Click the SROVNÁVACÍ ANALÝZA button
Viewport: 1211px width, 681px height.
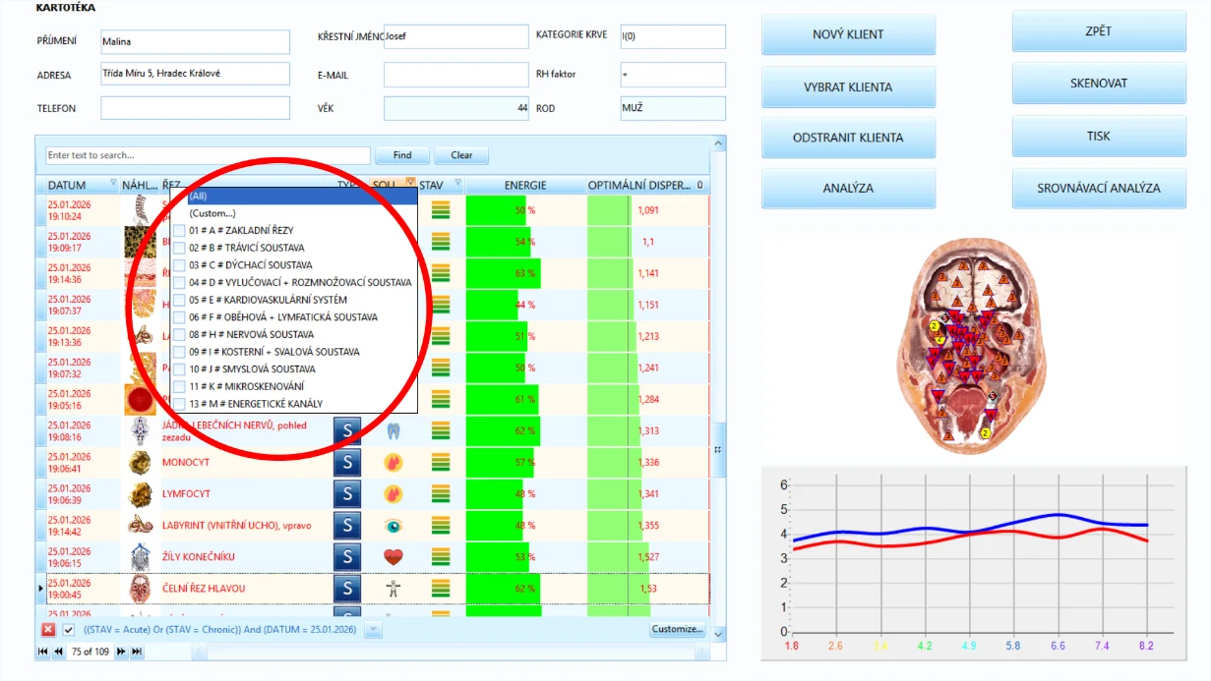(x=1099, y=188)
